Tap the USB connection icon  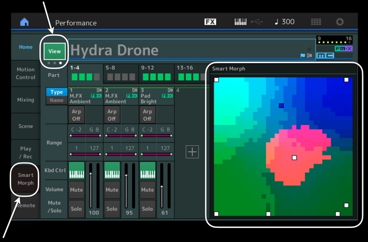pyautogui.click(x=257, y=22)
